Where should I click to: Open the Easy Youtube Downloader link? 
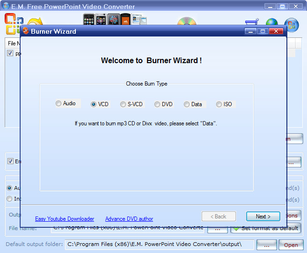65,219
